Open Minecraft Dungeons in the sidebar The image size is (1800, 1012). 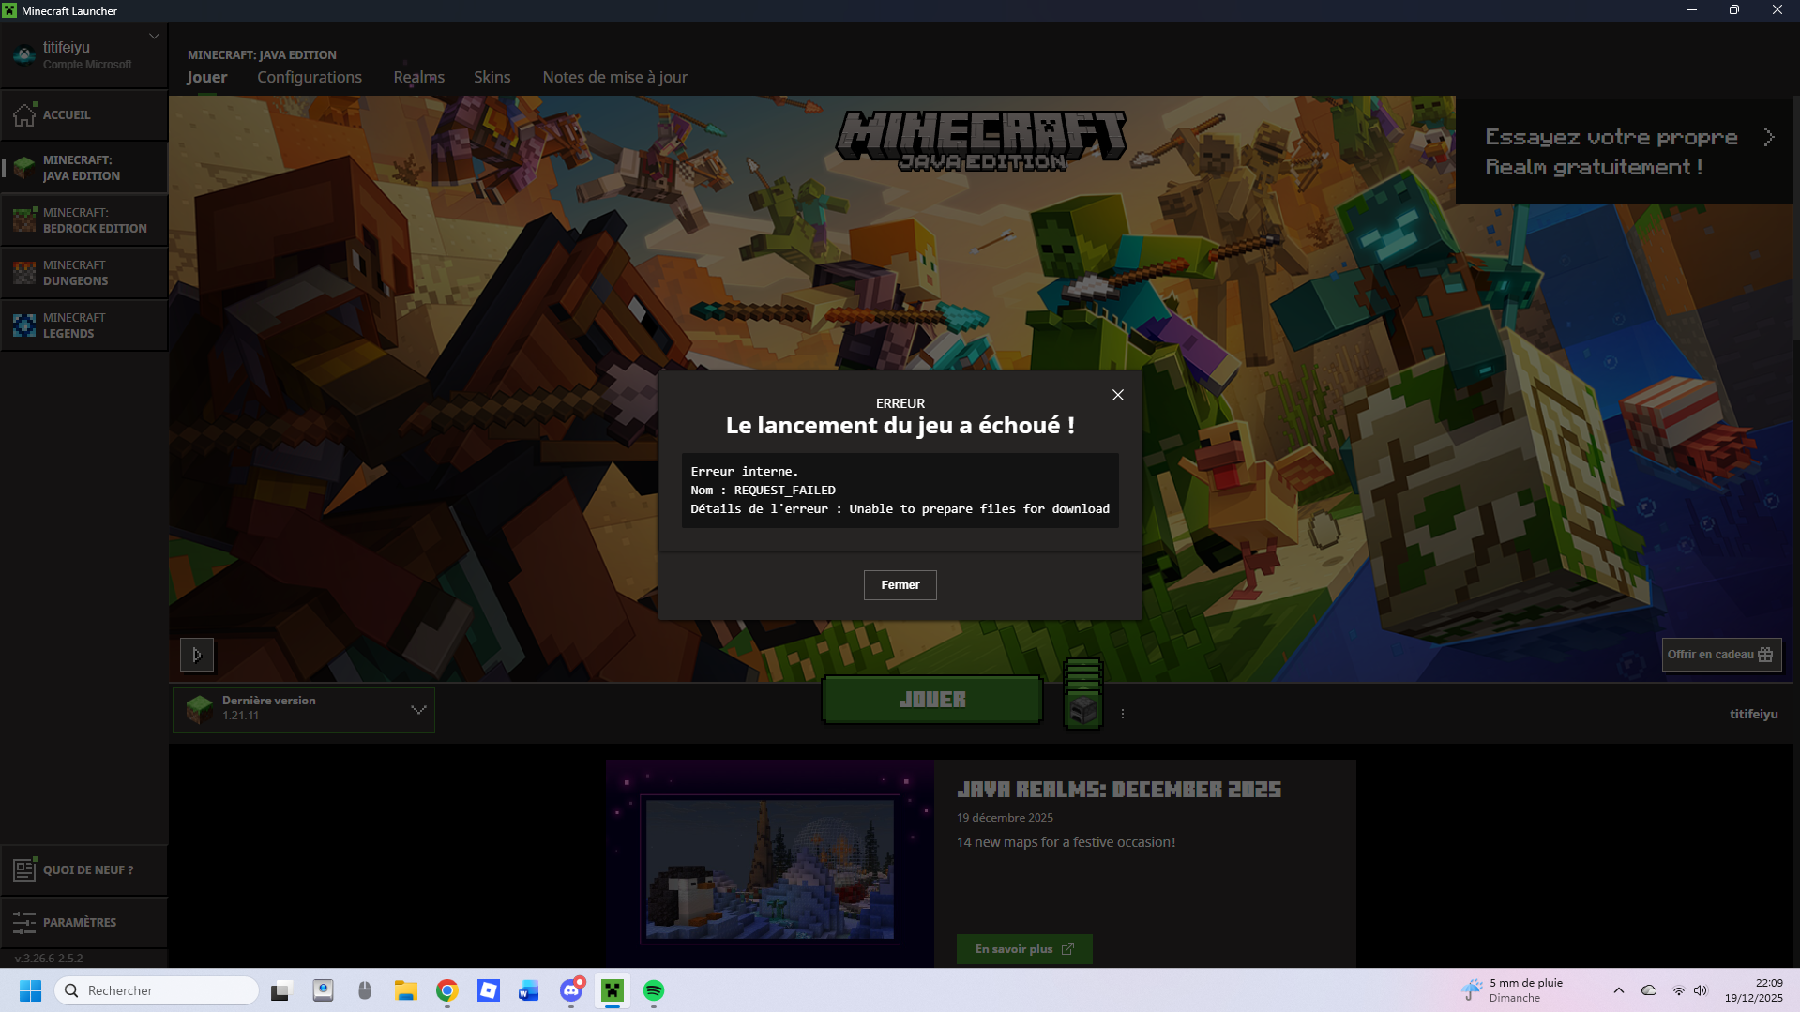(84, 273)
